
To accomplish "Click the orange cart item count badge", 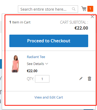I will pos(90,9).
